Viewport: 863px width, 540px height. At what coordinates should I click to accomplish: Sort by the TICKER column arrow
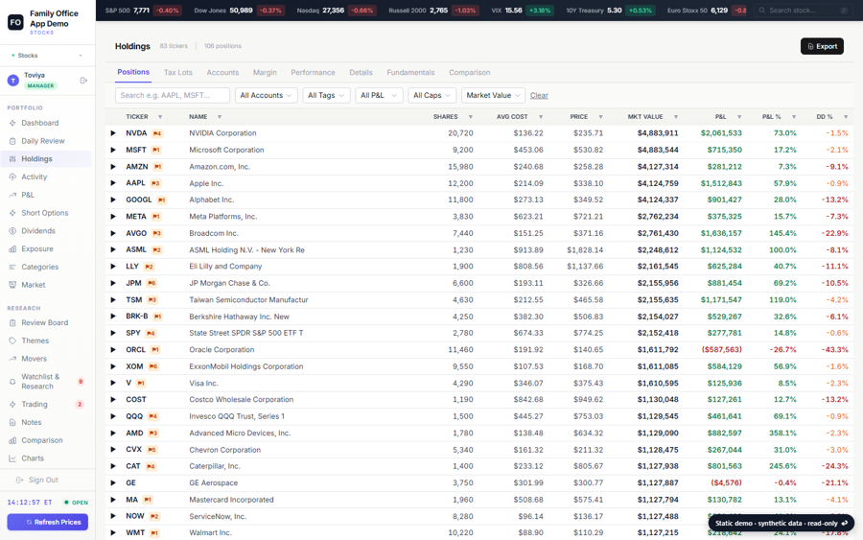[x=160, y=117]
